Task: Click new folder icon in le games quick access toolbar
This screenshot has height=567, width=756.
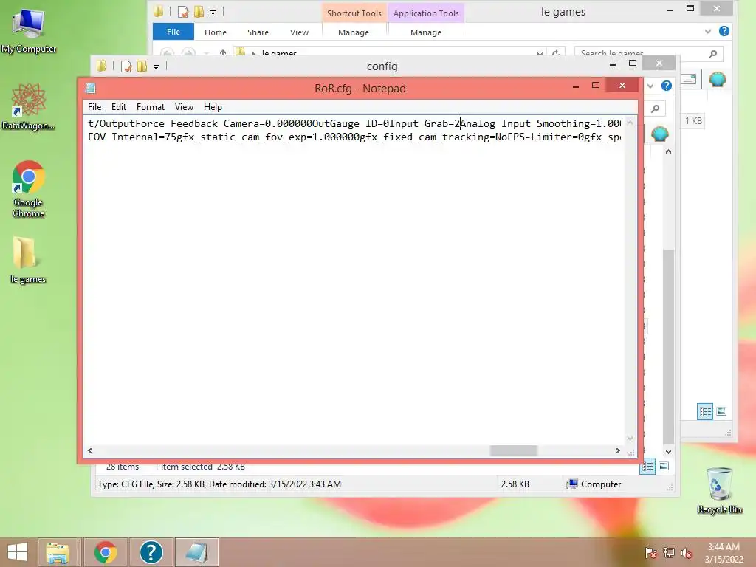Action: click(199, 12)
